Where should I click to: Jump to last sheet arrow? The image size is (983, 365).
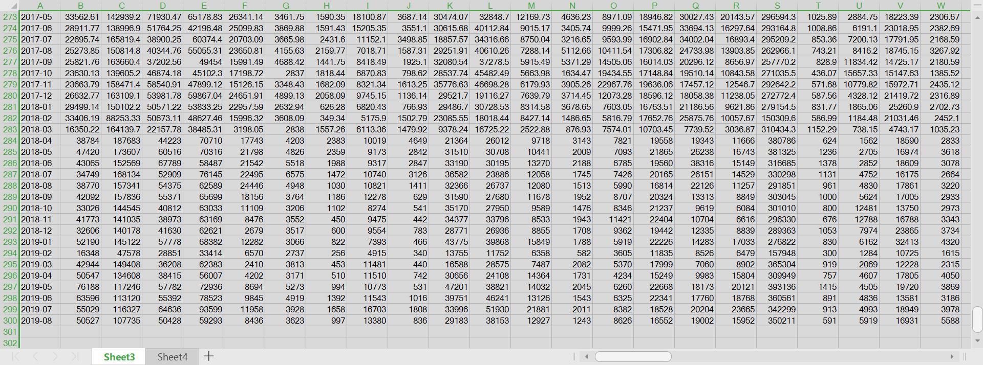(75, 356)
